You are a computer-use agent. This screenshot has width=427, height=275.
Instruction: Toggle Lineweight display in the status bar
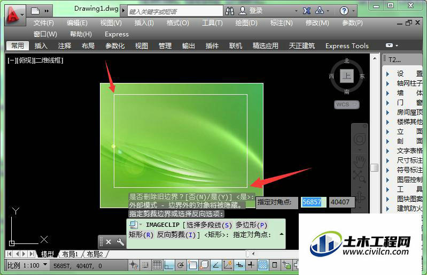251,265
